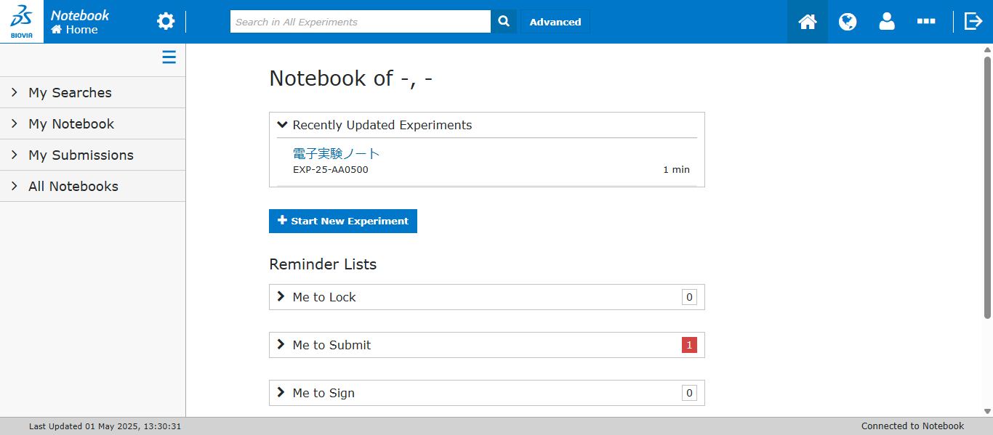Open the three-dots more menu

tap(926, 22)
